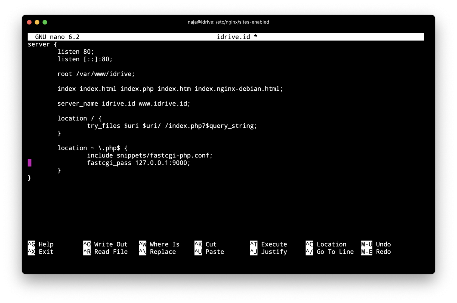457x303 pixels.
Task: Click the 'location / {' line
Action: [79, 118]
